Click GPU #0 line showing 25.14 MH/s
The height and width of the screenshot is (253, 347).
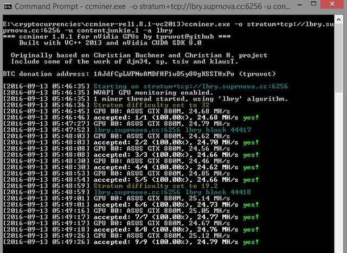117,198
